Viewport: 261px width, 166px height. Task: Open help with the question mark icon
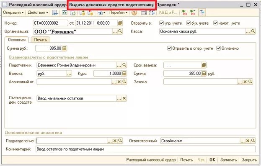134,13
